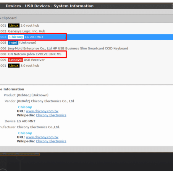
Task: Select the Jing-Mold HP USB Smartcard CCID Keyboard row
Action: [86, 48]
